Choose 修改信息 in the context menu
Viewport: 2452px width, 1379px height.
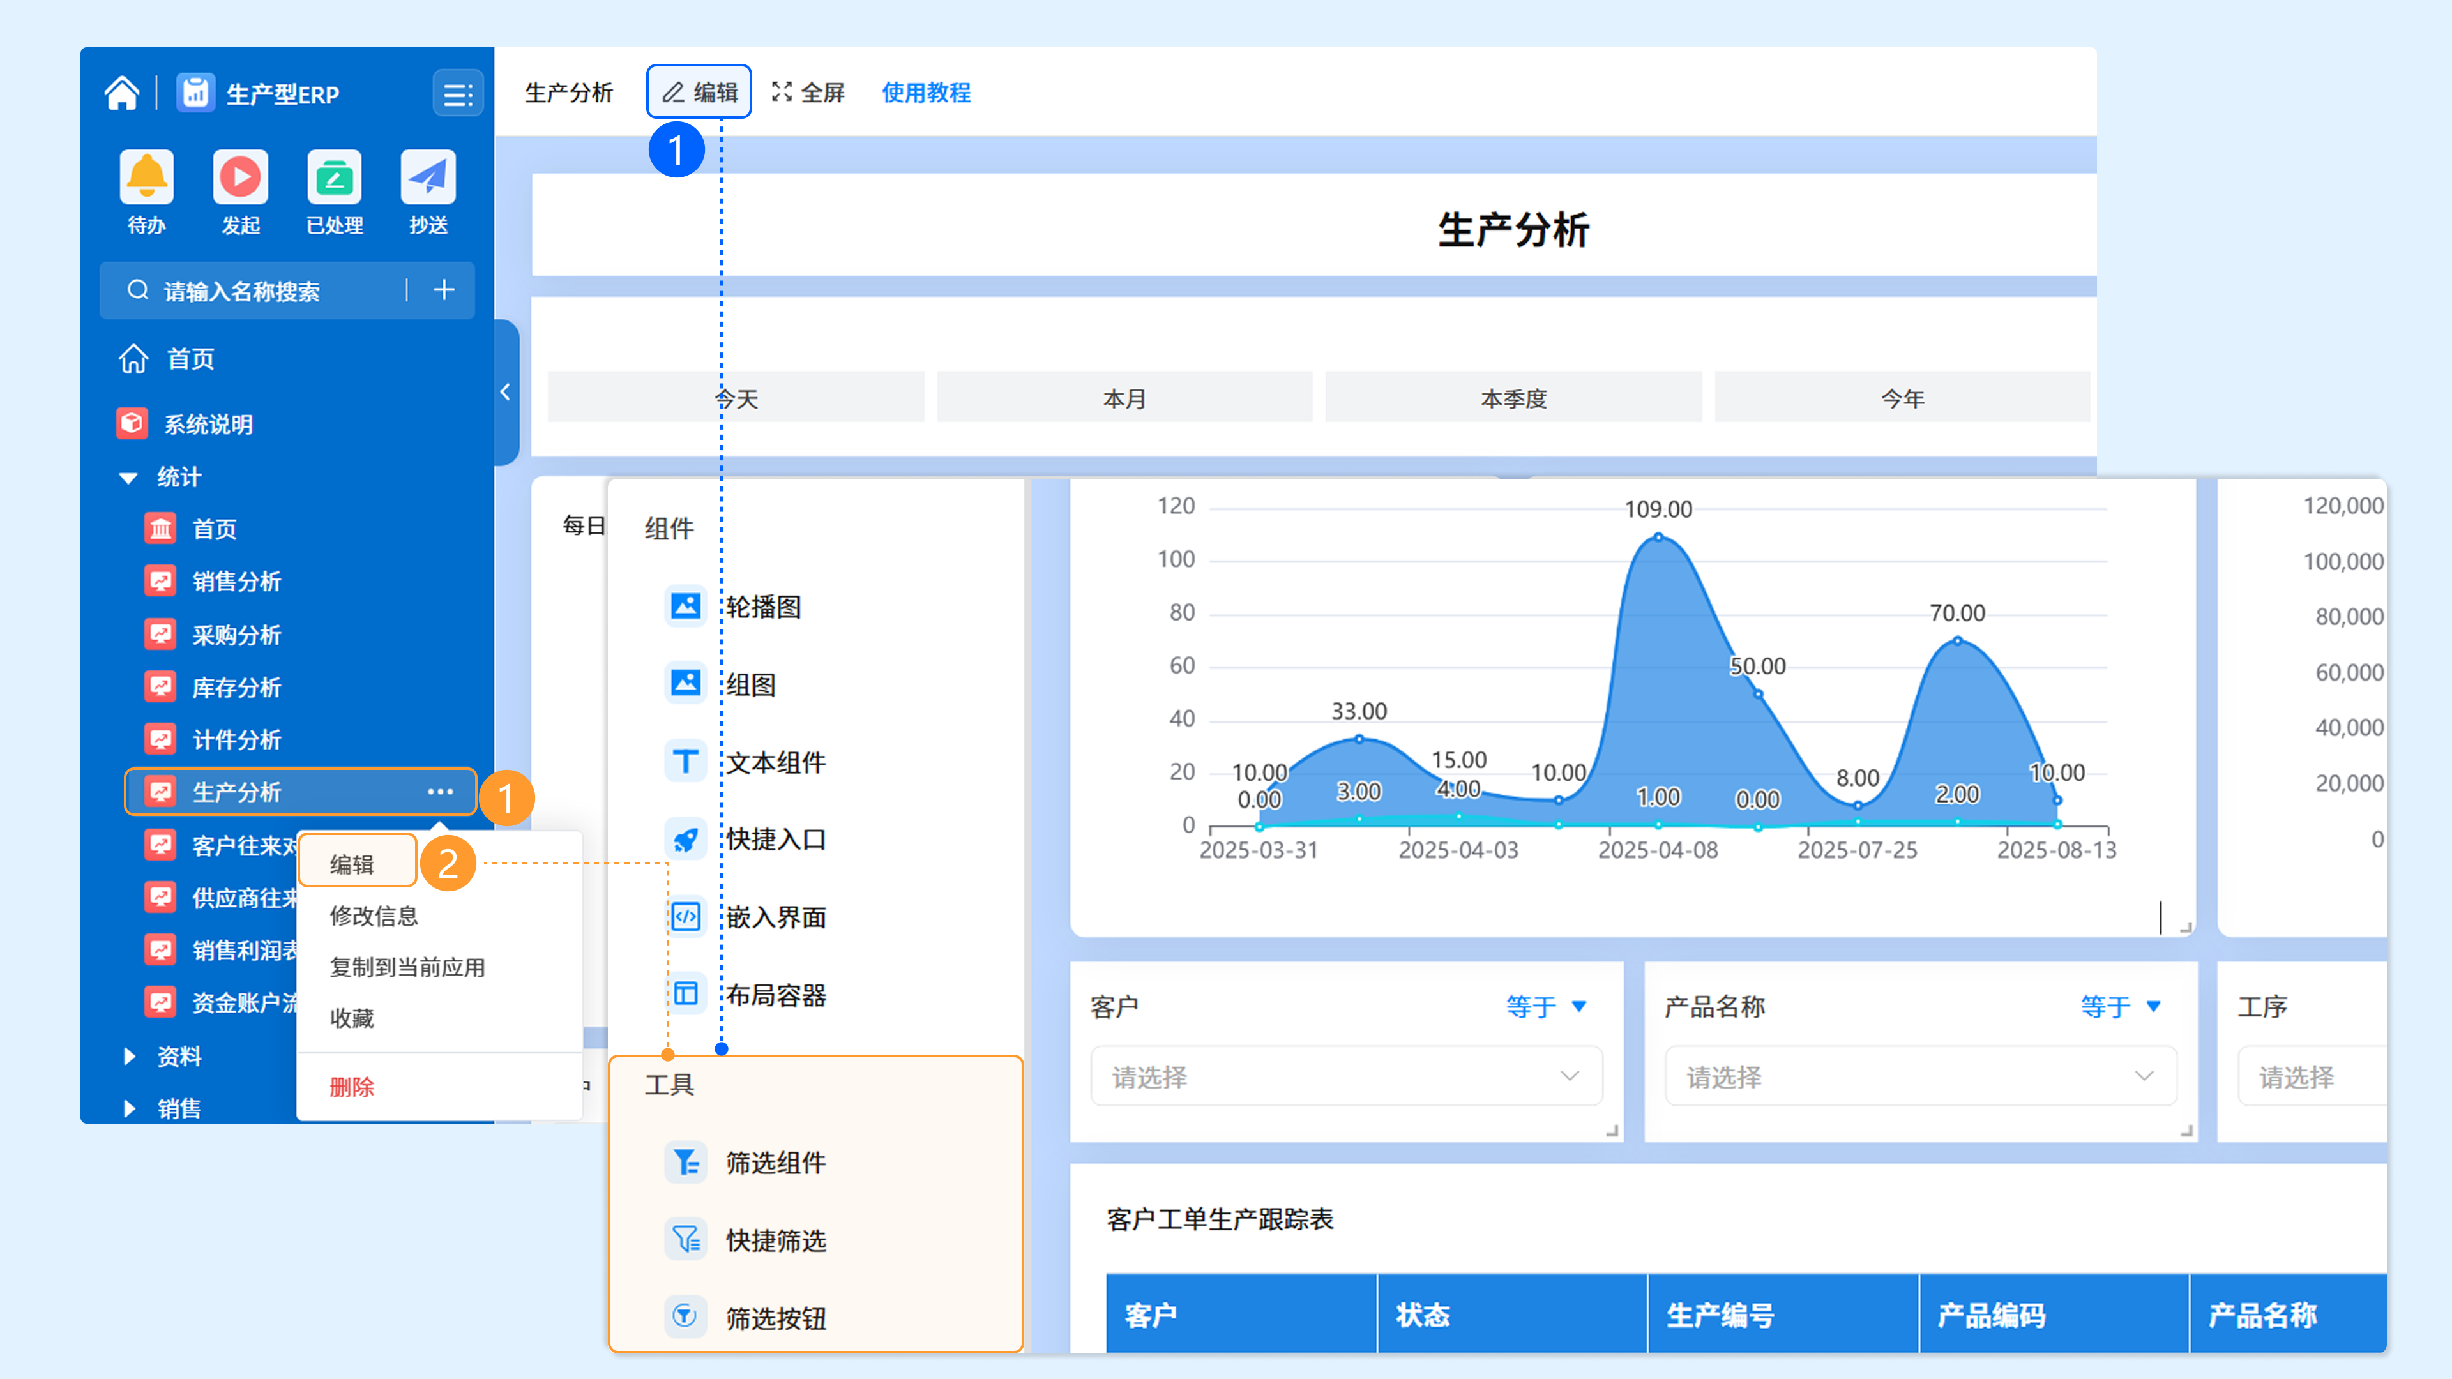click(374, 916)
